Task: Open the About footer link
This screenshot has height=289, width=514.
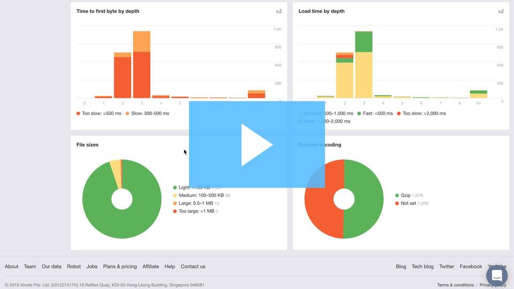Action: pyautogui.click(x=11, y=267)
